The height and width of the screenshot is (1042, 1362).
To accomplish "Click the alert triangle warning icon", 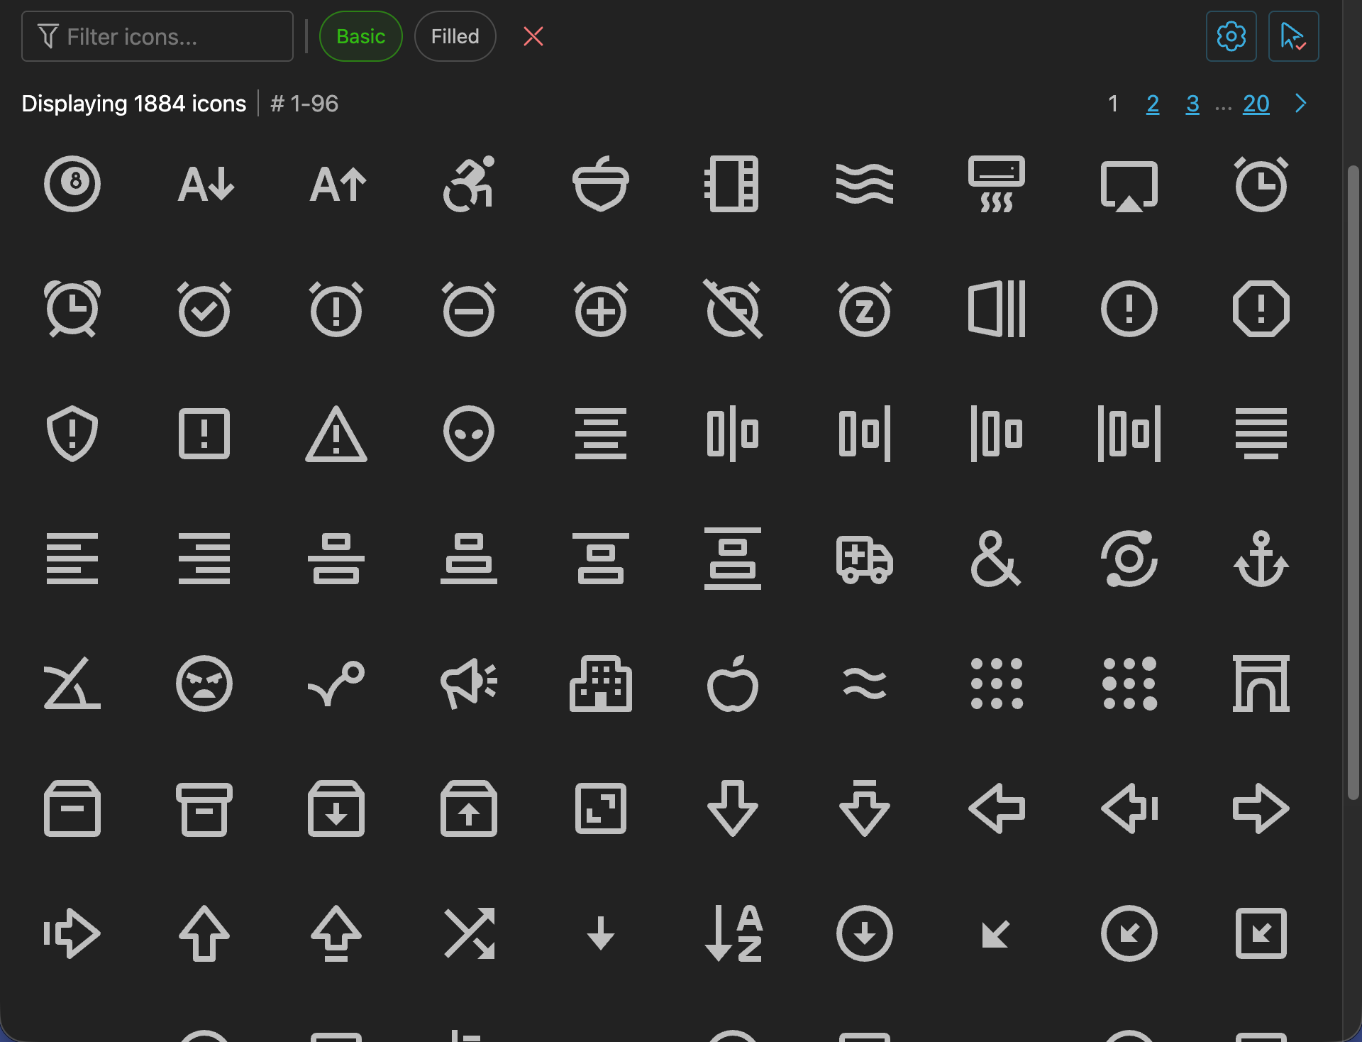I will [336, 434].
